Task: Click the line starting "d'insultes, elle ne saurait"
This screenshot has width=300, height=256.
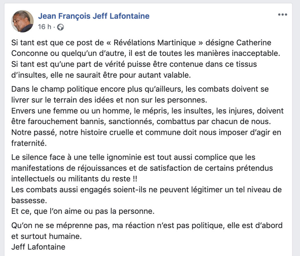Action: [101, 75]
